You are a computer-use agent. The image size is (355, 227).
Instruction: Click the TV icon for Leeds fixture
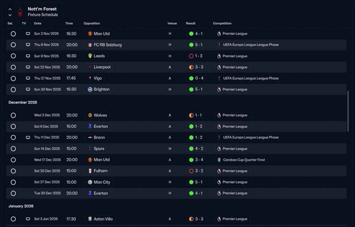28,56
